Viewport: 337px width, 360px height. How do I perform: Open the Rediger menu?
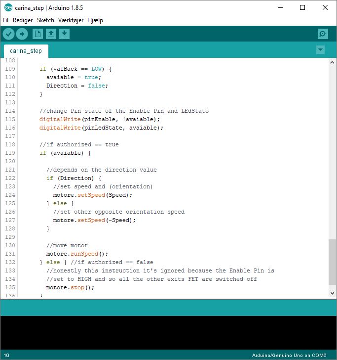tap(23, 20)
